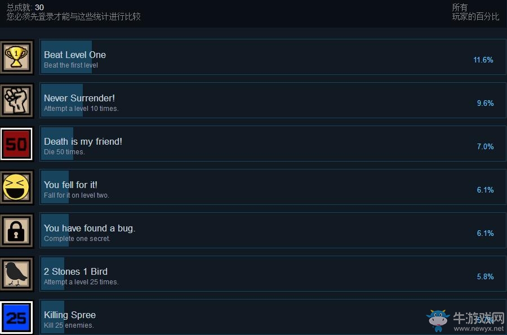Click the blue 25 Killing Spree icon

(16, 317)
